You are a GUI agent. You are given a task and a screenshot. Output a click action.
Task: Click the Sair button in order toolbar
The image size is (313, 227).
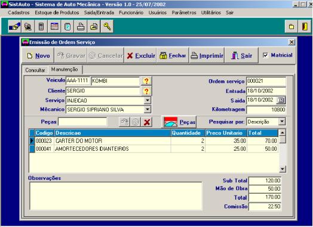pyautogui.click(x=241, y=55)
